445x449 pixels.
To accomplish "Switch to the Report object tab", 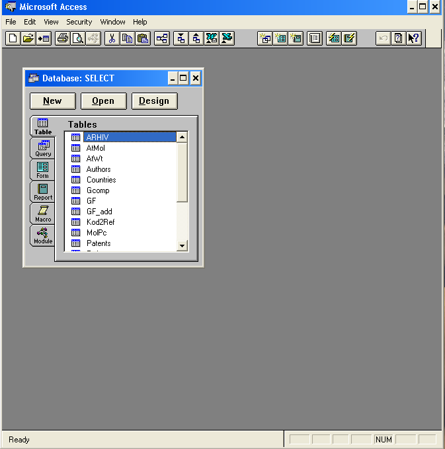I will [43, 192].
